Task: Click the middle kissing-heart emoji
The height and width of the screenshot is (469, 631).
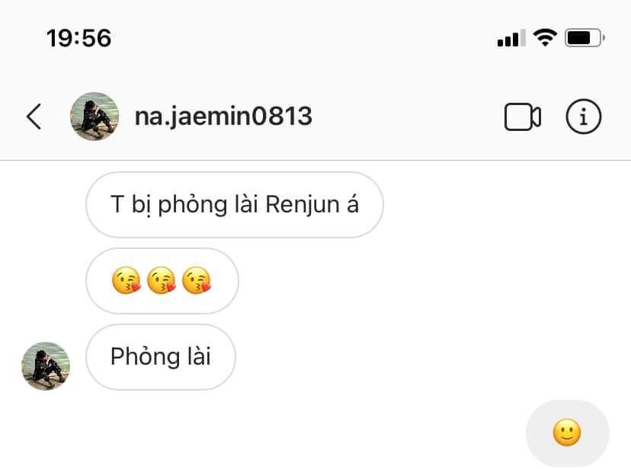Action: click(x=162, y=280)
